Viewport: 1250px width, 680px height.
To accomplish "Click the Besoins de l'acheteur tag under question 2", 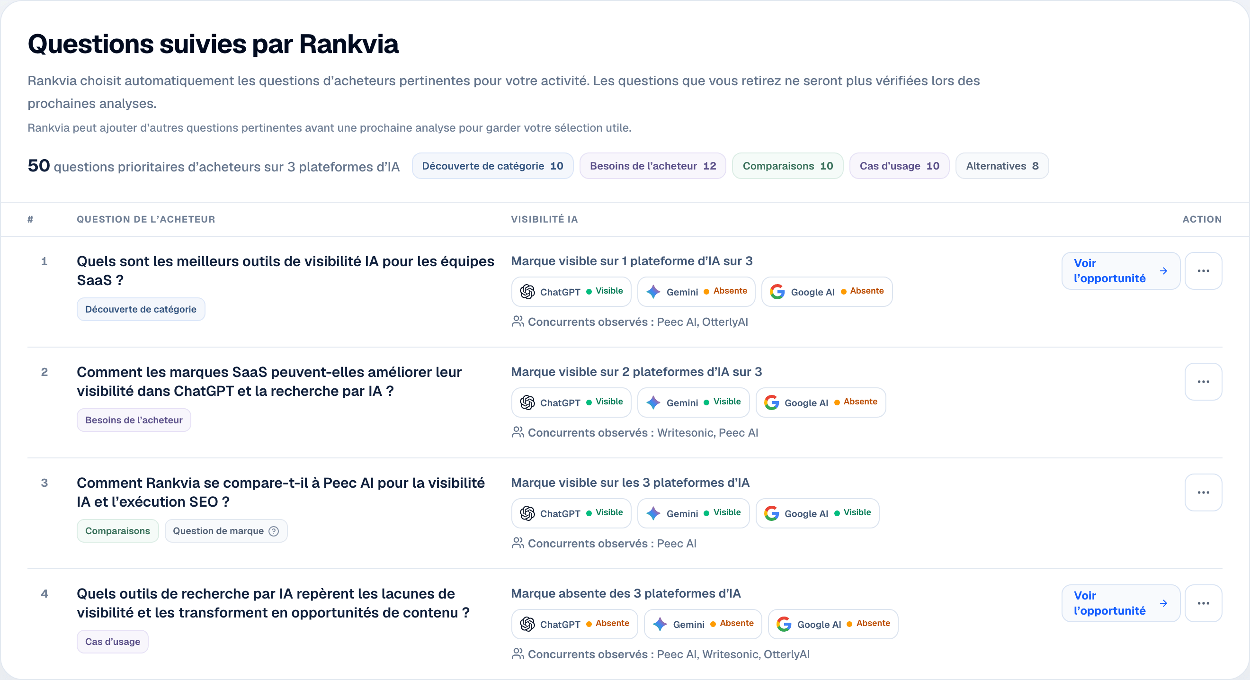I will (x=134, y=420).
